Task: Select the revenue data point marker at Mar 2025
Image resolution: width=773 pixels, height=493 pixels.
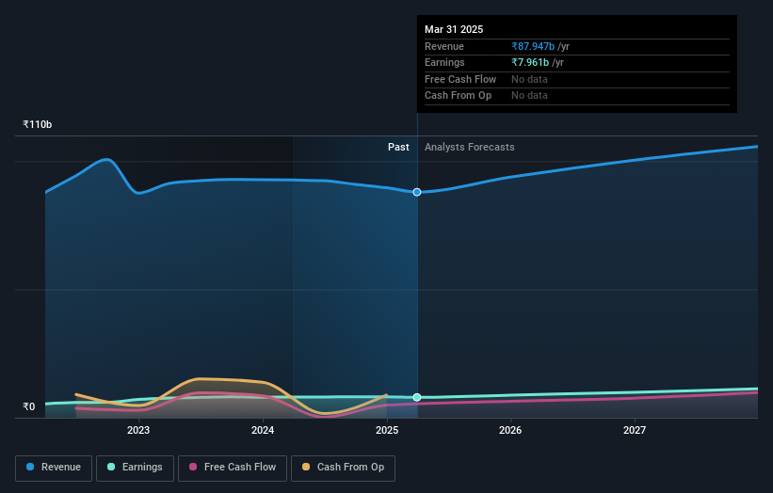Action: tap(417, 192)
